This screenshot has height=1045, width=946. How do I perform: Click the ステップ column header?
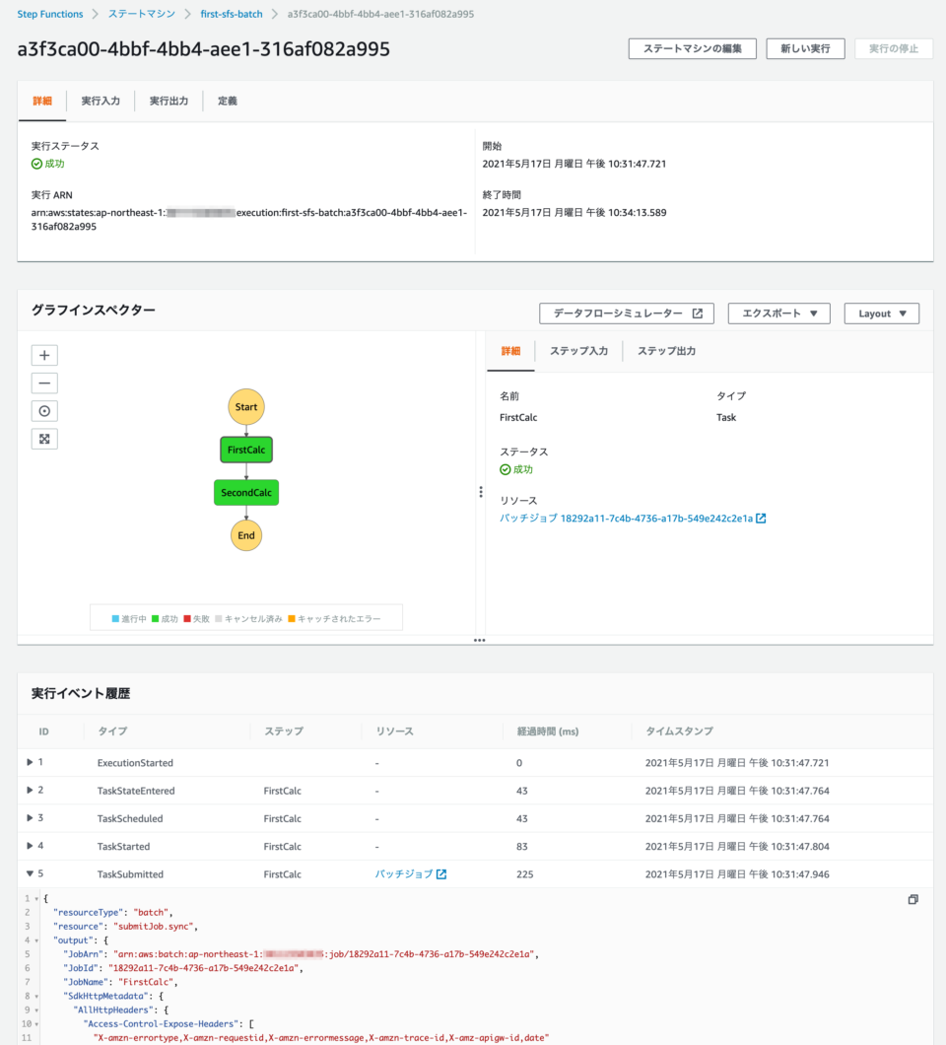point(284,731)
